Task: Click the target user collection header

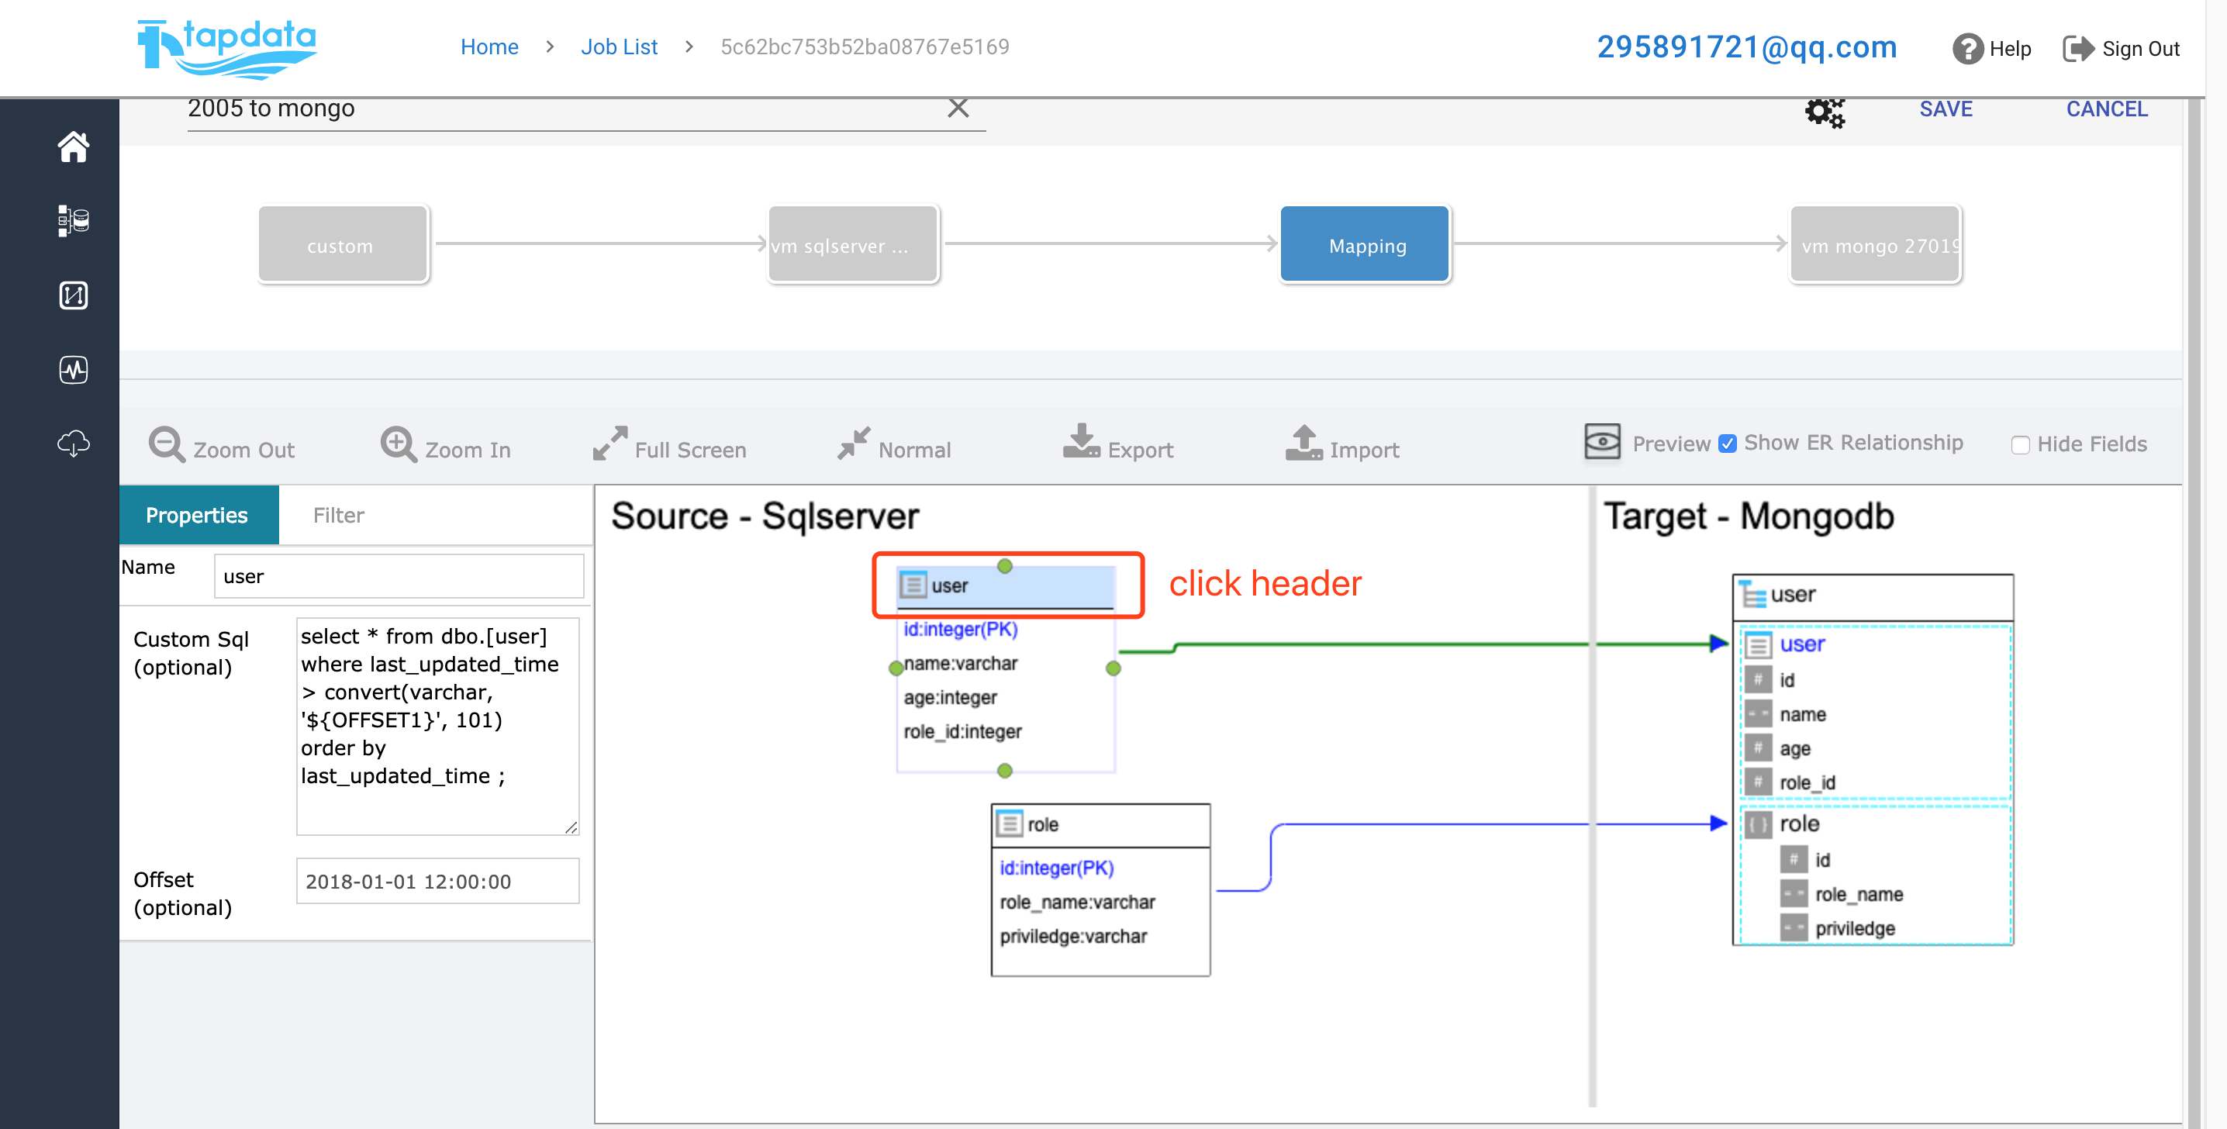Action: (x=1873, y=596)
